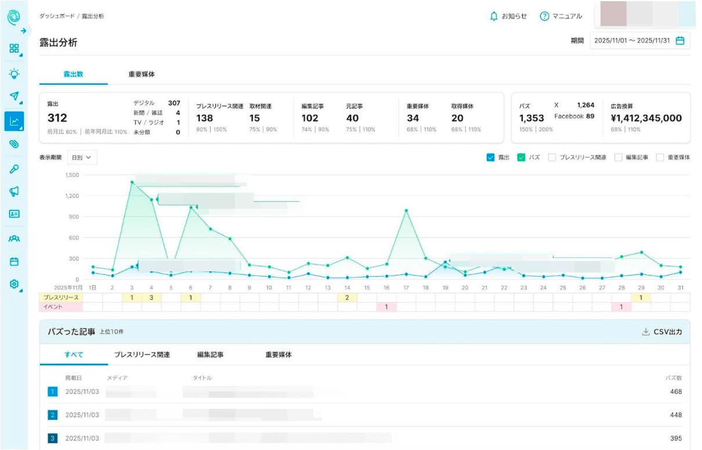Viewport: 702px width, 450px height.
Task: Click the rank 1 blue badge
Action: 52,392
